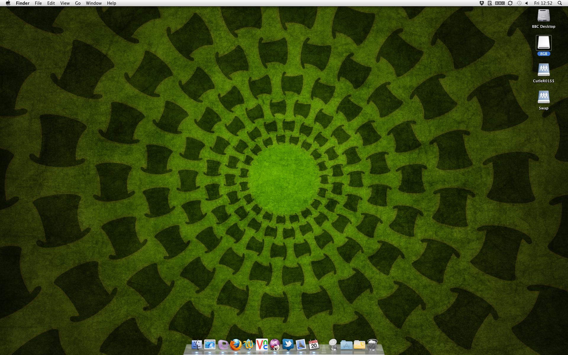The width and height of the screenshot is (568, 355).
Task: Open the iCal calendar icon in Dock
Action: pyautogui.click(x=314, y=345)
